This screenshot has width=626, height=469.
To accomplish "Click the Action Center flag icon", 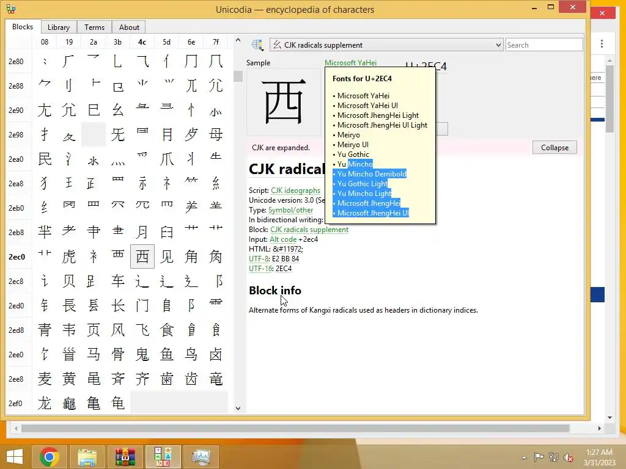I will [x=539, y=457].
